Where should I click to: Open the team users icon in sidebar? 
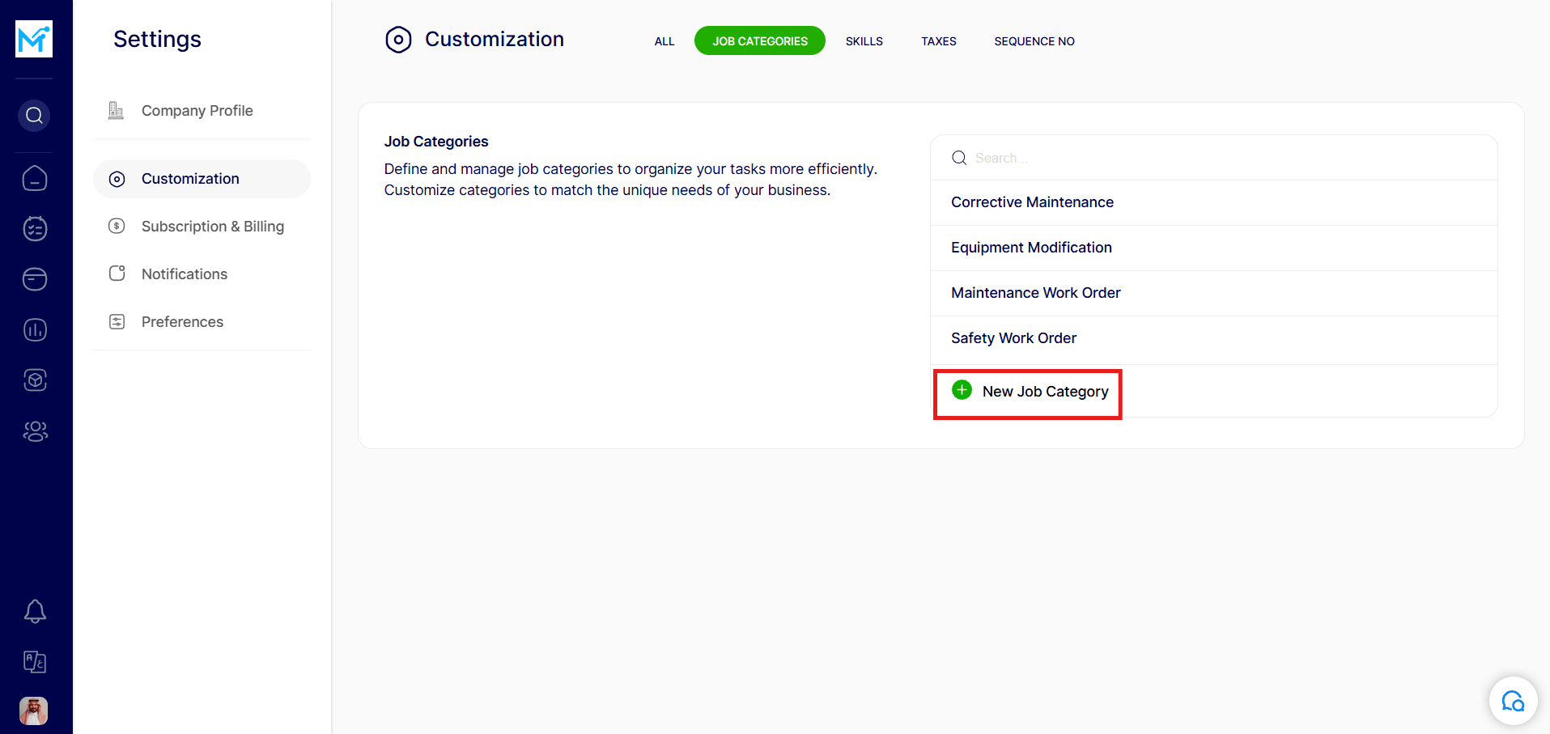35,431
